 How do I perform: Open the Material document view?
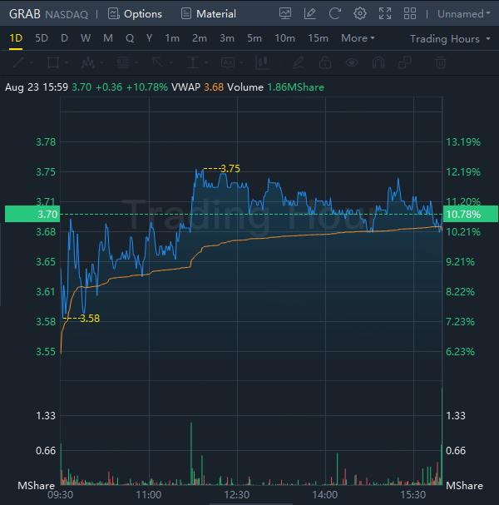(x=209, y=14)
